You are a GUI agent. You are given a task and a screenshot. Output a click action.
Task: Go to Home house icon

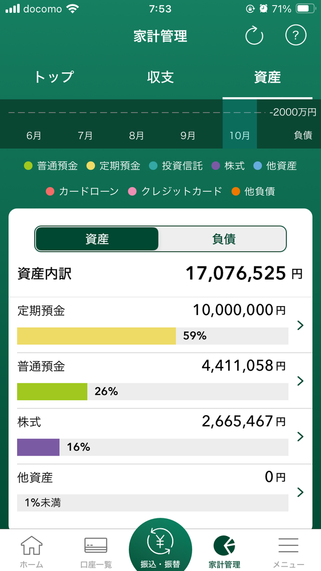tap(31, 545)
